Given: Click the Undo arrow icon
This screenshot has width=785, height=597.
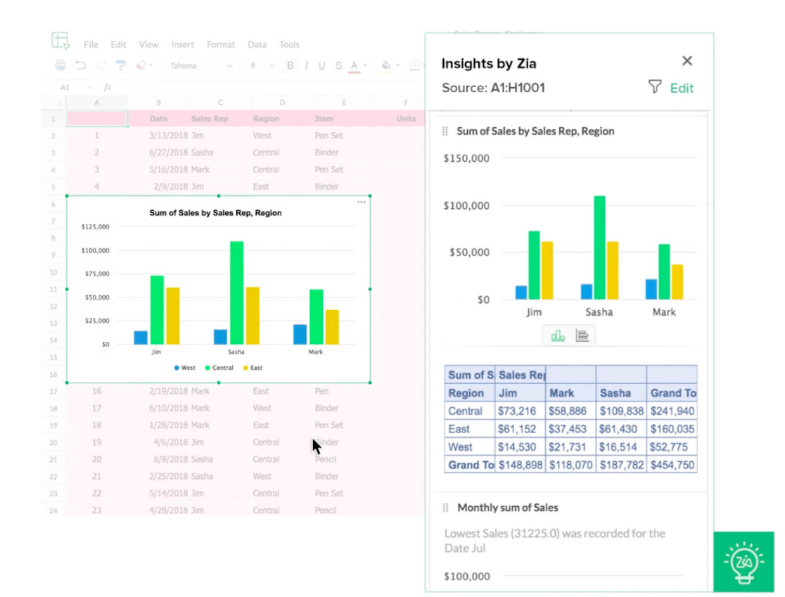Looking at the screenshot, I should tap(81, 65).
